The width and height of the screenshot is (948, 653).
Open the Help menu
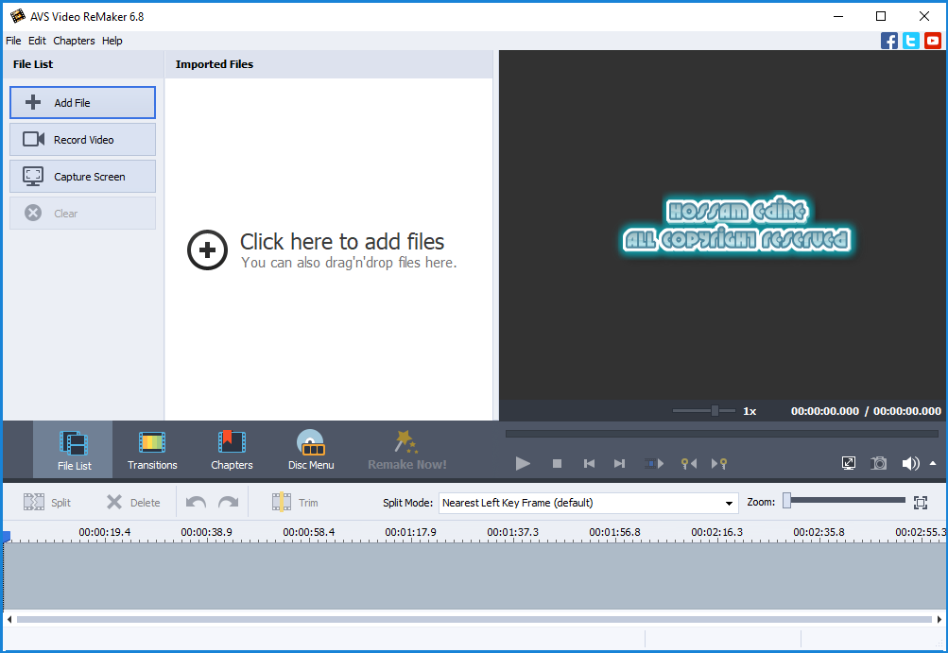[112, 41]
